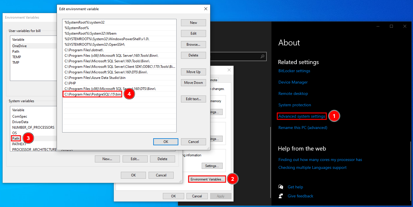Select OneDrive in user variables list
Viewport: 413px width, 207px height.
pyautogui.click(x=20, y=46)
